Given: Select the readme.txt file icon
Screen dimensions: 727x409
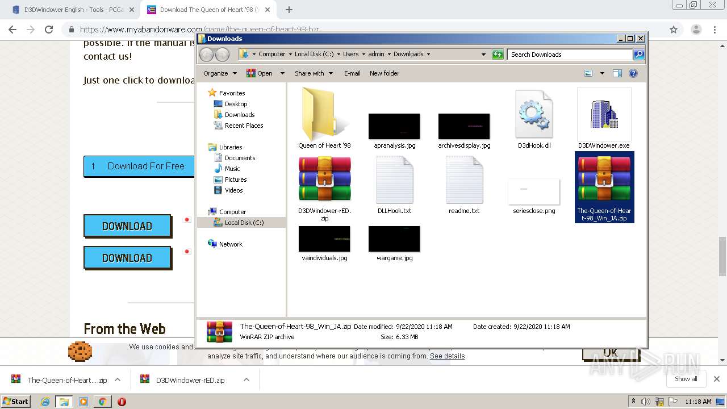Looking at the screenshot, I should pos(464,180).
